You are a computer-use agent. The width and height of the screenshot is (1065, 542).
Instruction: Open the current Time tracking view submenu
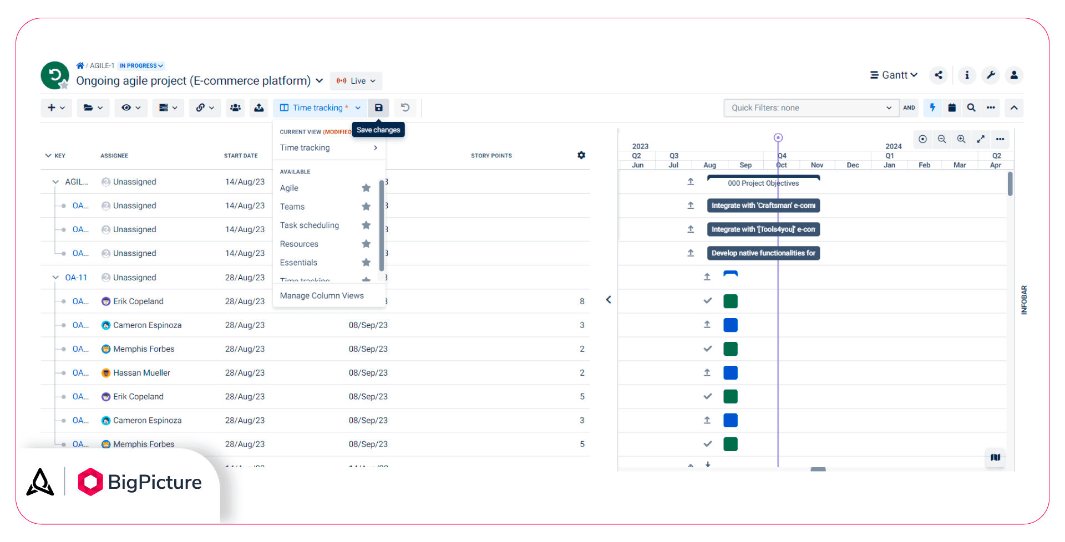(329, 147)
